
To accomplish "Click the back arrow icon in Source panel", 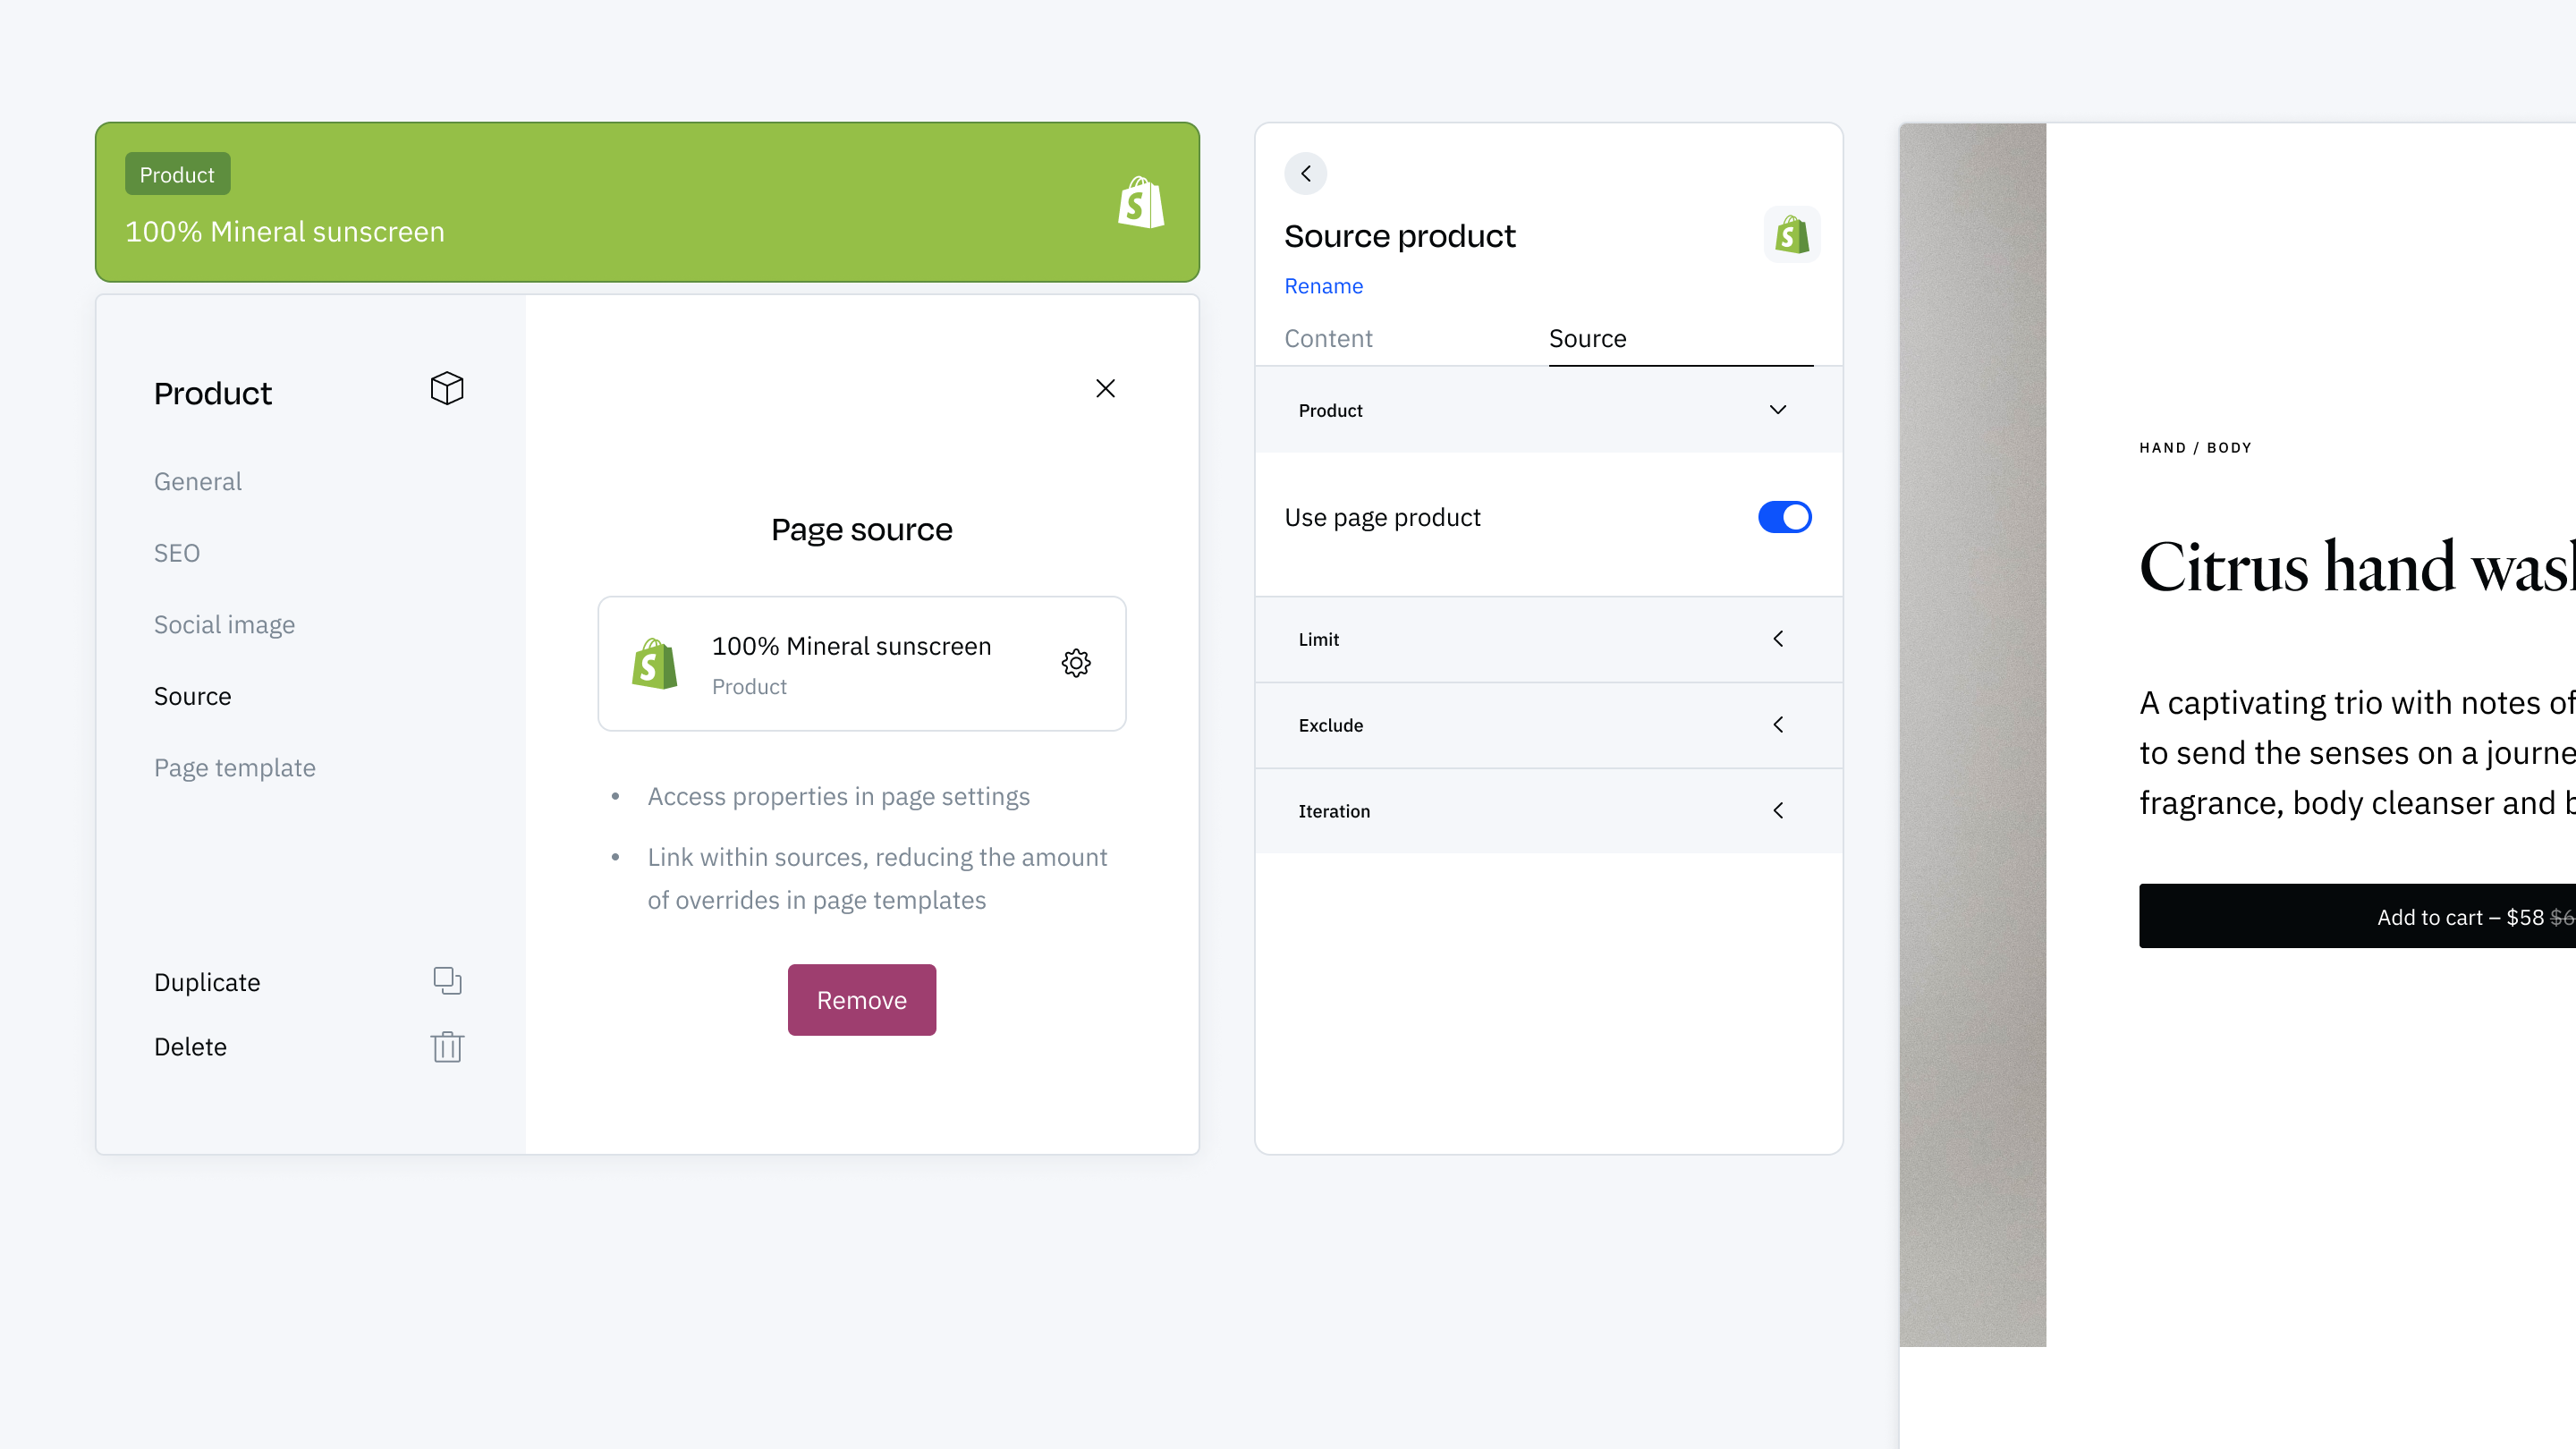I will click(x=1308, y=172).
